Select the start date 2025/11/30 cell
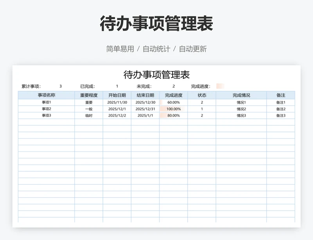Screen dimensions: 313x240 pyautogui.click(x=117, y=103)
